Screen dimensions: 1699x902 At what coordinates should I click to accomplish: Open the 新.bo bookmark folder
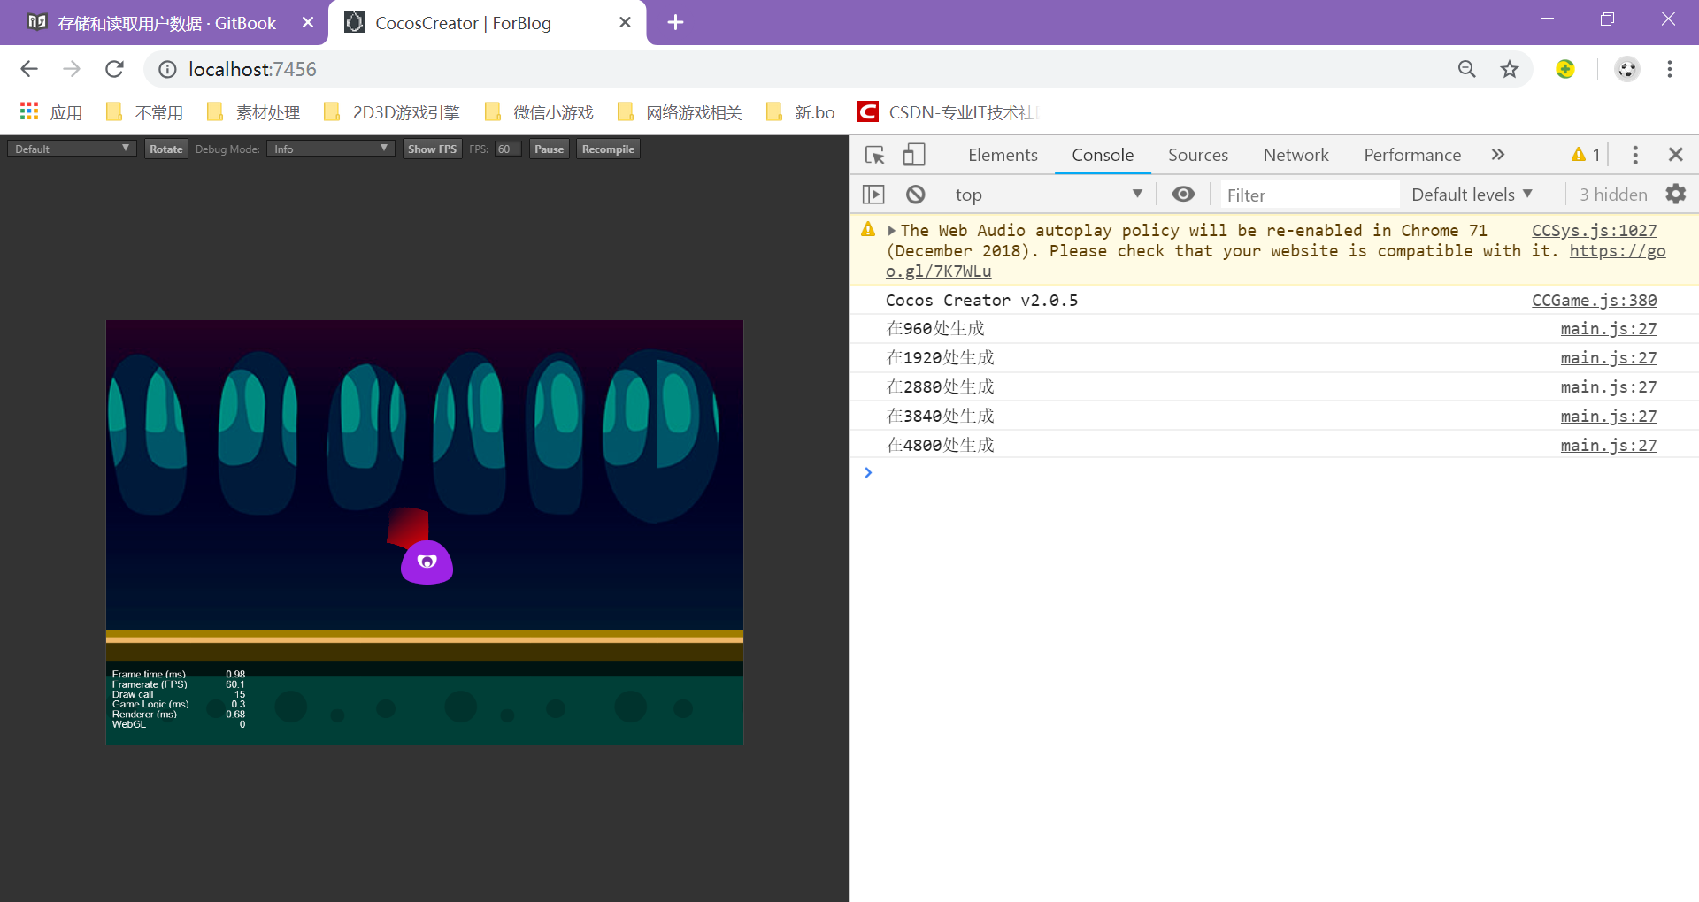[800, 112]
